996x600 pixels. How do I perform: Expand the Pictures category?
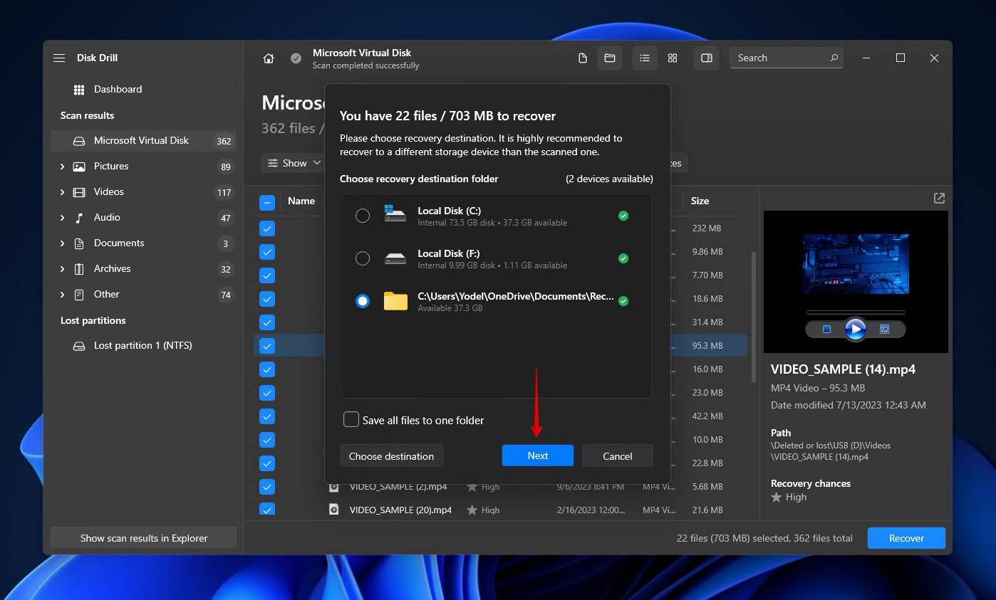[x=63, y=167]
